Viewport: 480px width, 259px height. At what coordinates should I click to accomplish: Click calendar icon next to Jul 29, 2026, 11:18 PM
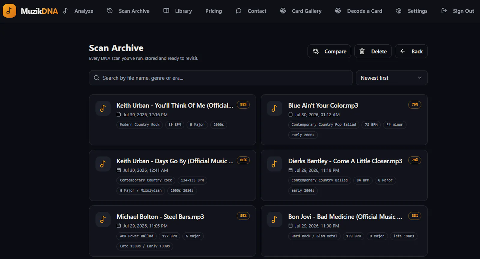pos(290,170)
